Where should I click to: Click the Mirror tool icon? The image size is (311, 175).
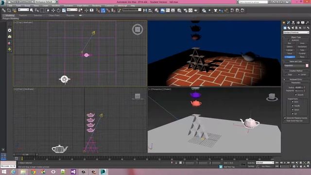coord(145,10)
